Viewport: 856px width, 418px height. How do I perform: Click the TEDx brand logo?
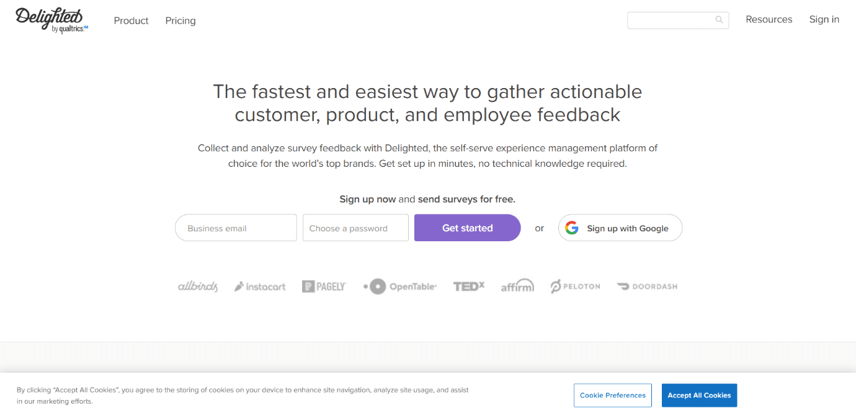[x=469, y=286]
